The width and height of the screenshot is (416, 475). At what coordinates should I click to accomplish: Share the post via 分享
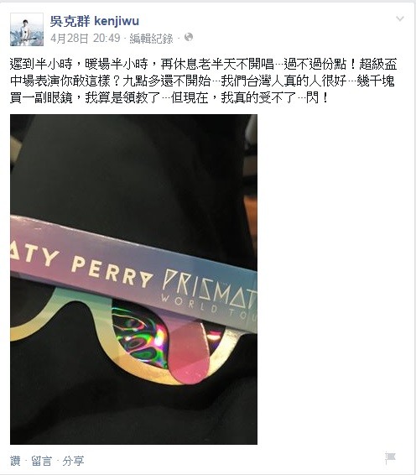point(73,461)
